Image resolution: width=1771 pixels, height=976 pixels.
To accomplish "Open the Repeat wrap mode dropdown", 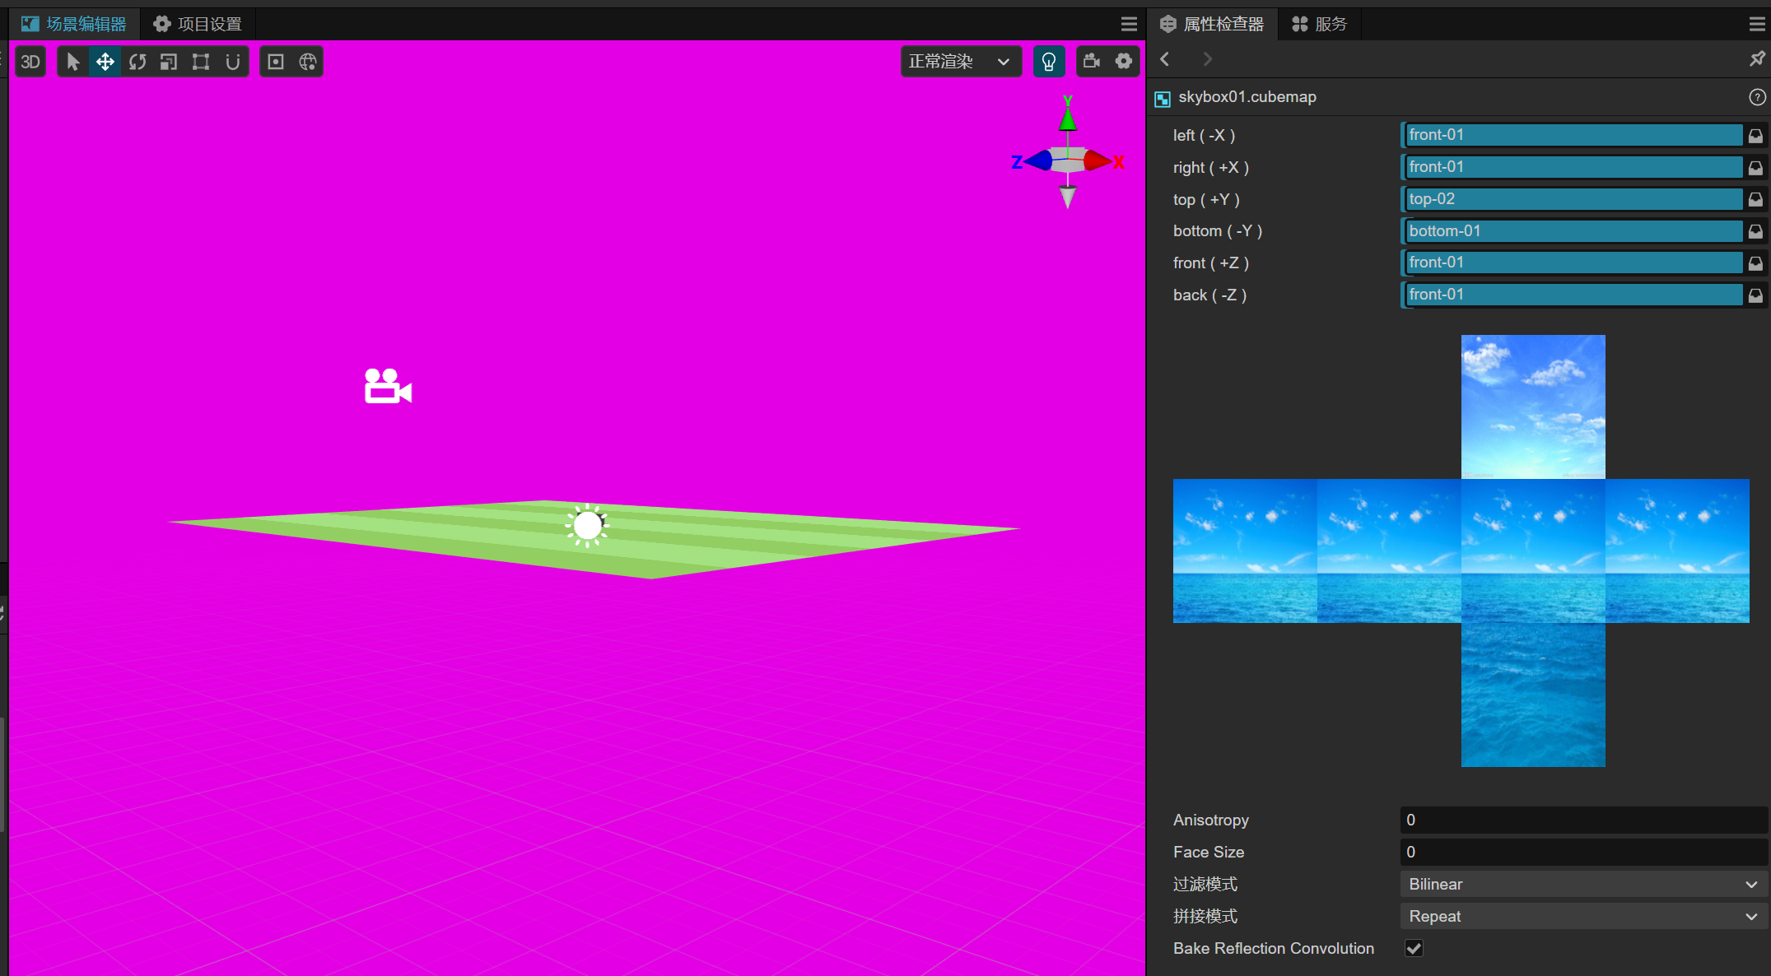I will click(1582, 916).
